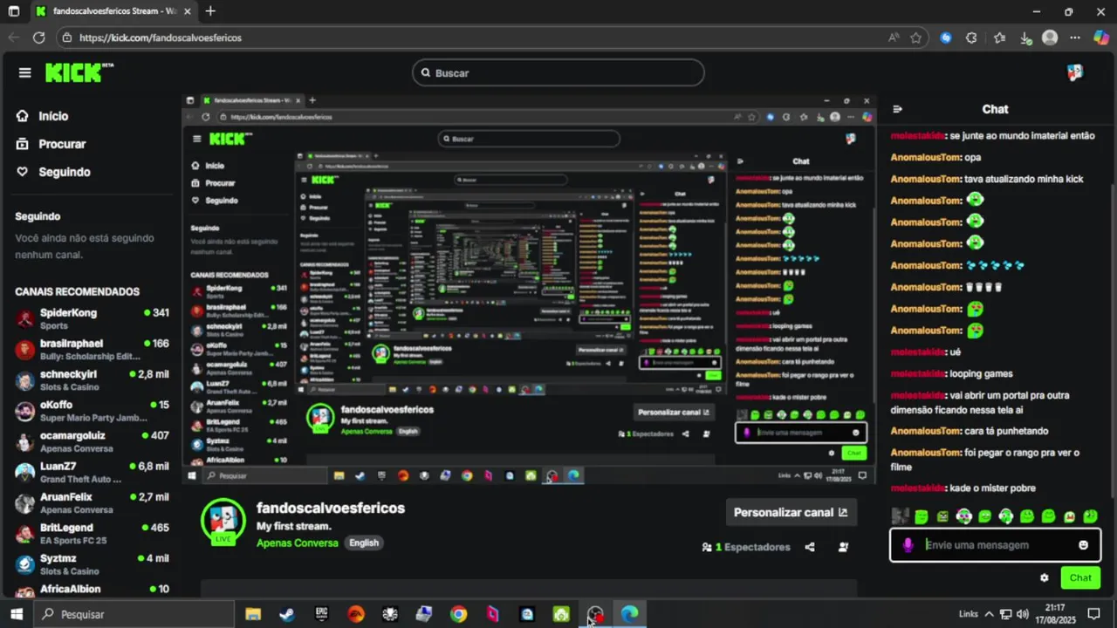Open browser extensions puzzle icon

click(x=971, y=38)
